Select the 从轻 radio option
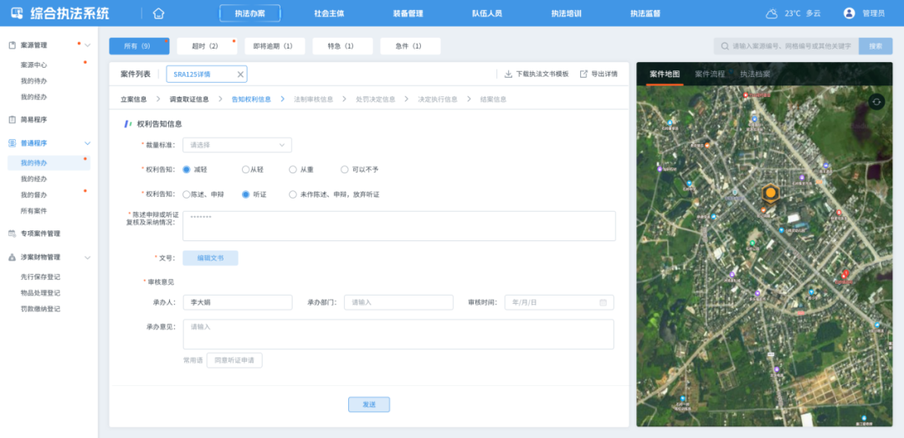The width and height of the screenshot is (904, 438). 245,170
